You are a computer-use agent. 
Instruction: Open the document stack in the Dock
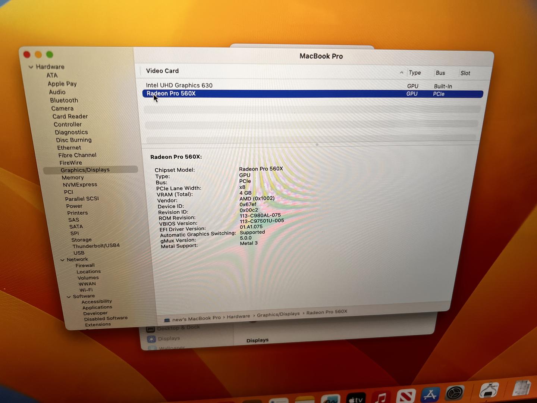pyautogui.click(x=521, y=388)
